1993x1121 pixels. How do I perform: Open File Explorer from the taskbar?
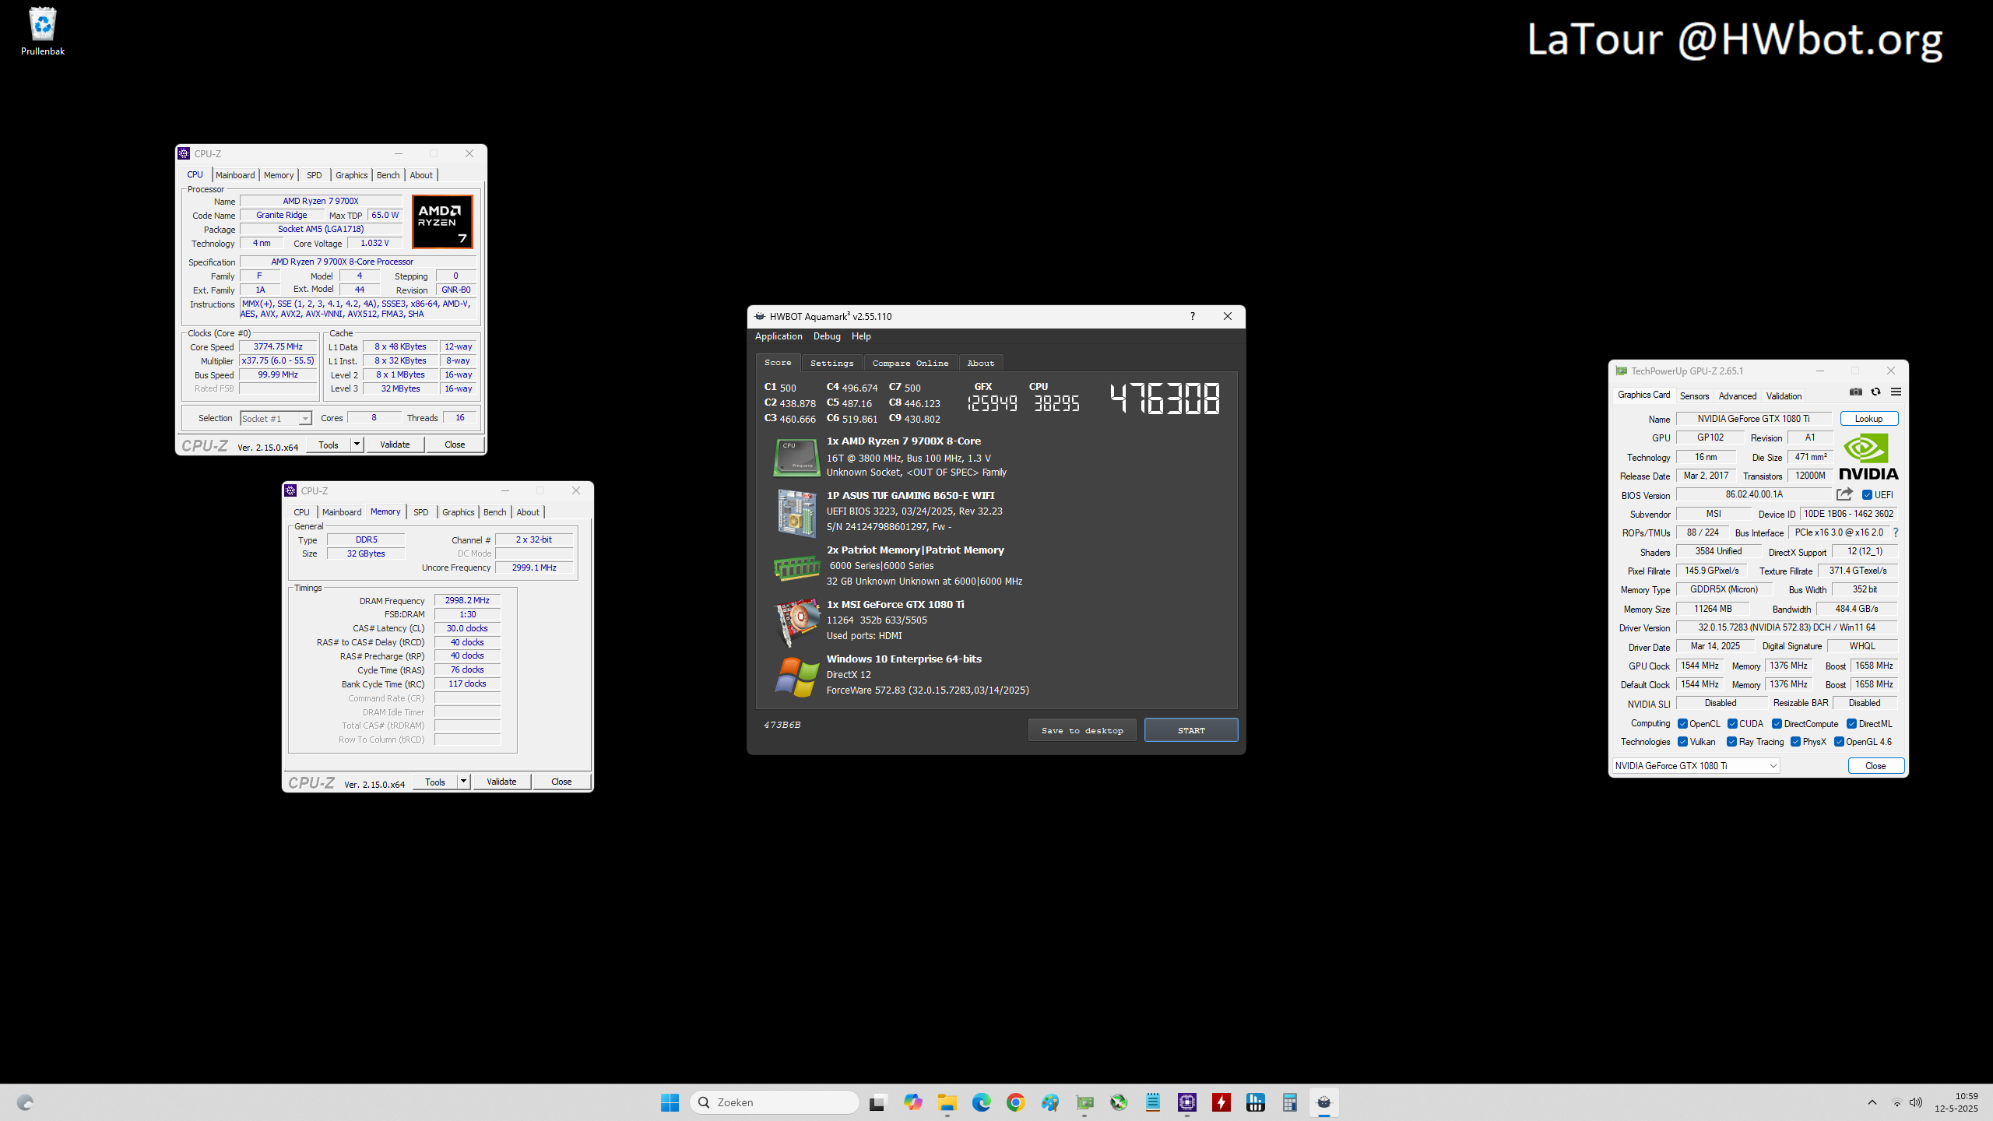[947, 1102]
